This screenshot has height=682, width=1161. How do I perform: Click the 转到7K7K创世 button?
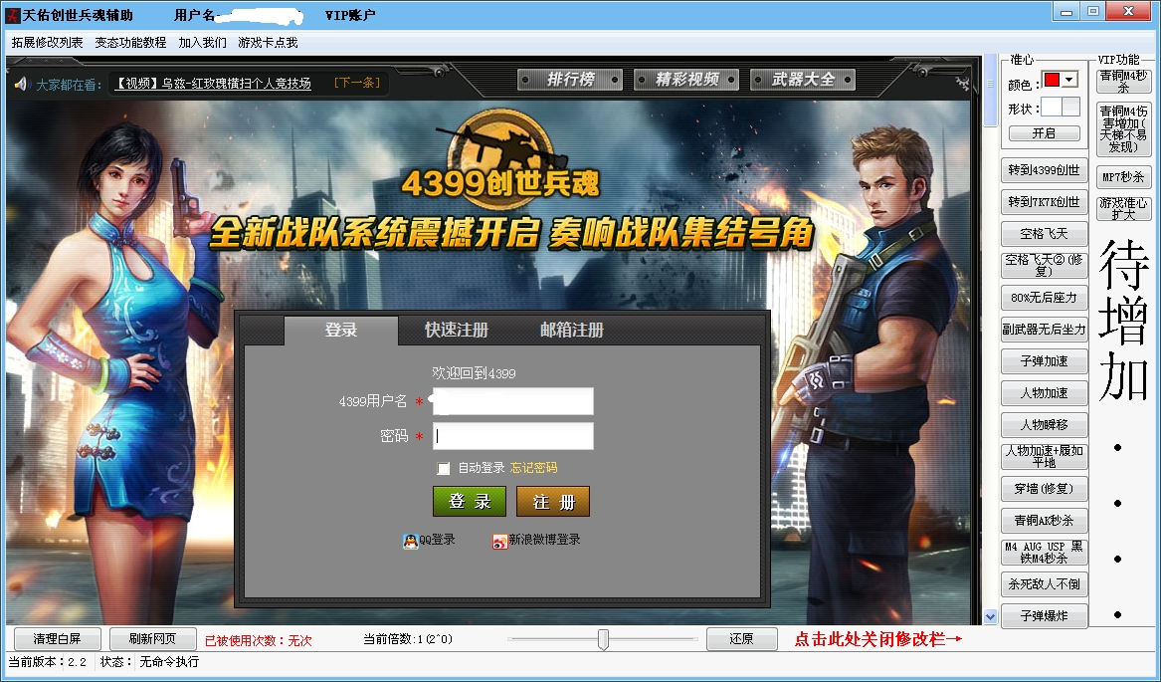click(x=1044, y=202)
